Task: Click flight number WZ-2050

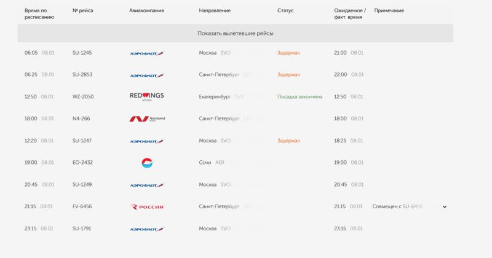Action: click(x=83, y=97)
